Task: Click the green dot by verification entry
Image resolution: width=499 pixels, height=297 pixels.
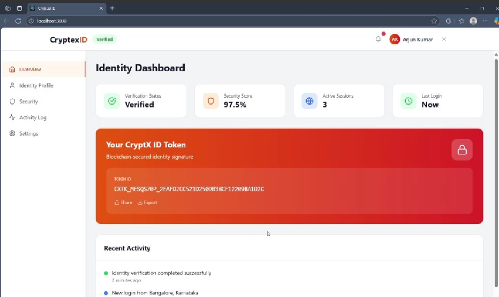Action: [x=106, y=273]
